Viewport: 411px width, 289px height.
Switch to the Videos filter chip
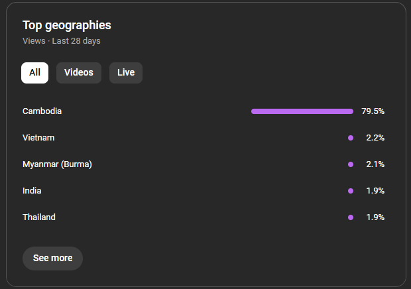pos(79,73)
